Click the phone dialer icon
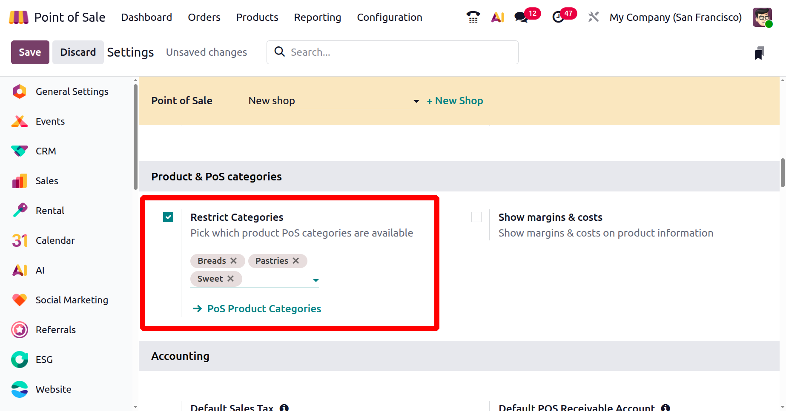The width and height of the screenshot is (786, 411). [x=473, y=17]
